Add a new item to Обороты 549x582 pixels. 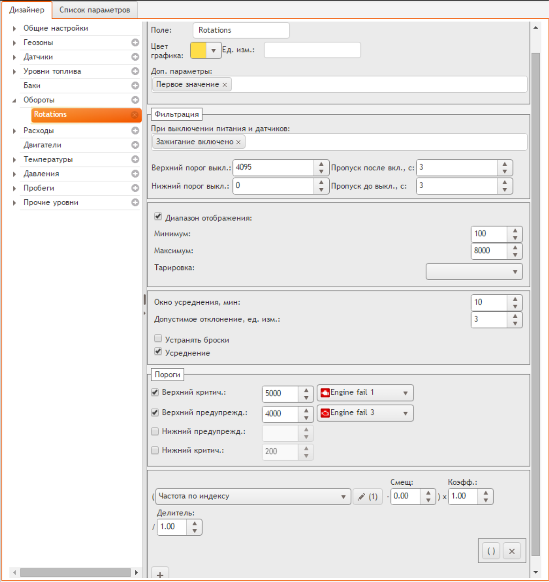coord(135,100)
